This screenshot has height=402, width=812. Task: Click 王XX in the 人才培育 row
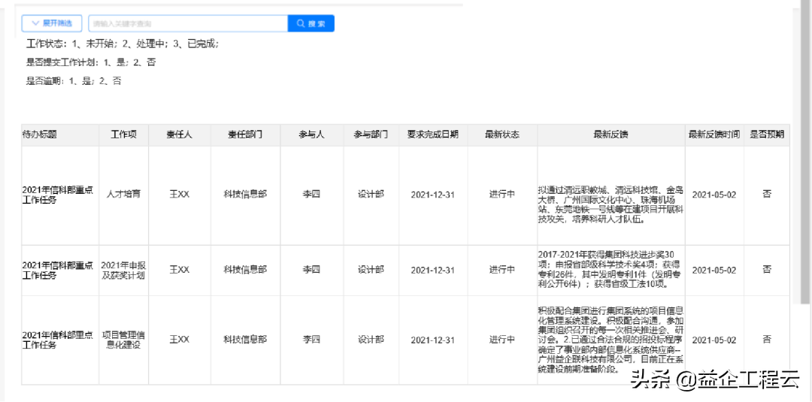180,195
